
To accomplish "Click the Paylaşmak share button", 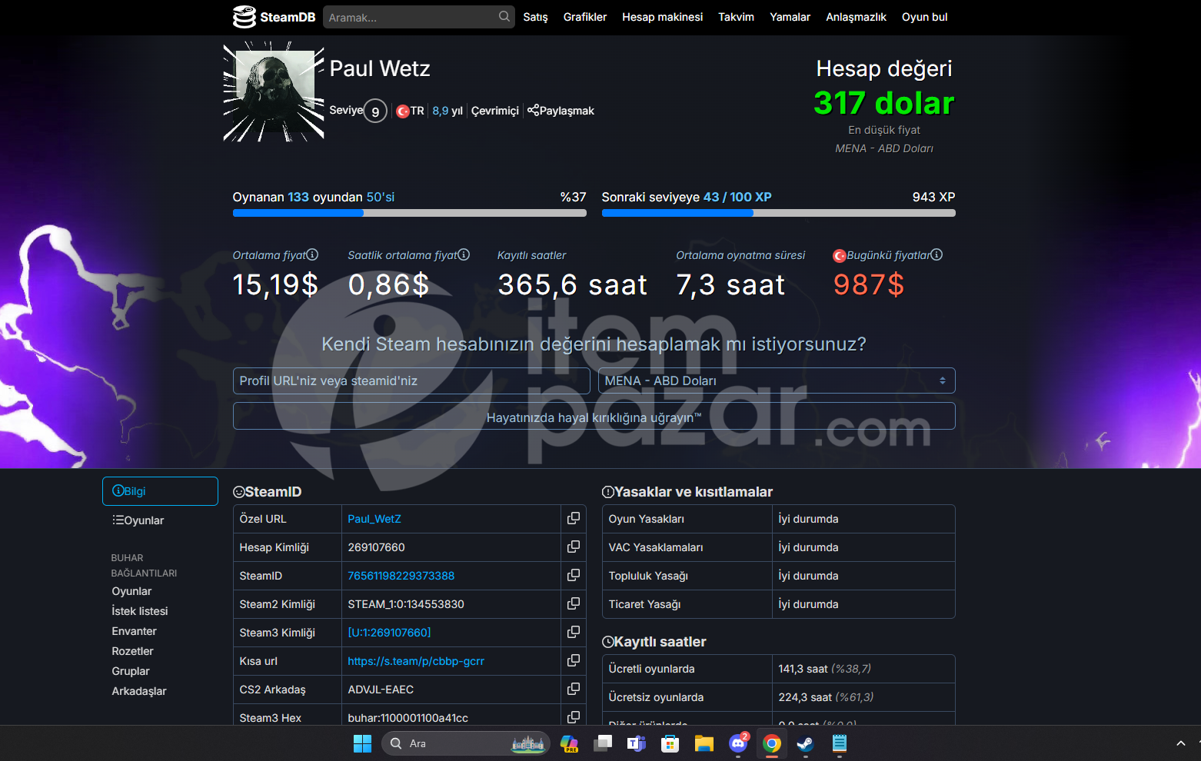I will [x=561, y=111].
